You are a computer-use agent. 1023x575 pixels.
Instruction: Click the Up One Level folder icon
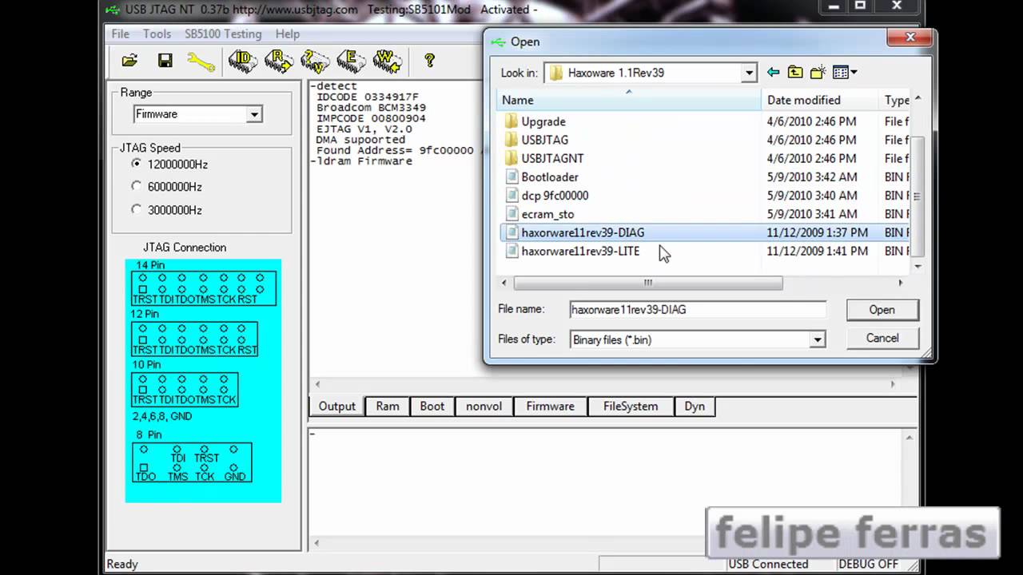(x=795, y=73)
